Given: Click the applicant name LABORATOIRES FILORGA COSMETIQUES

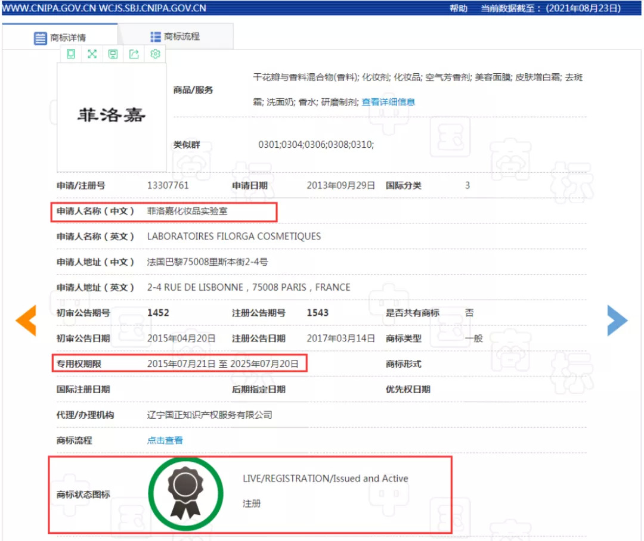Looking at the screenshot, I should coord(234,237).
